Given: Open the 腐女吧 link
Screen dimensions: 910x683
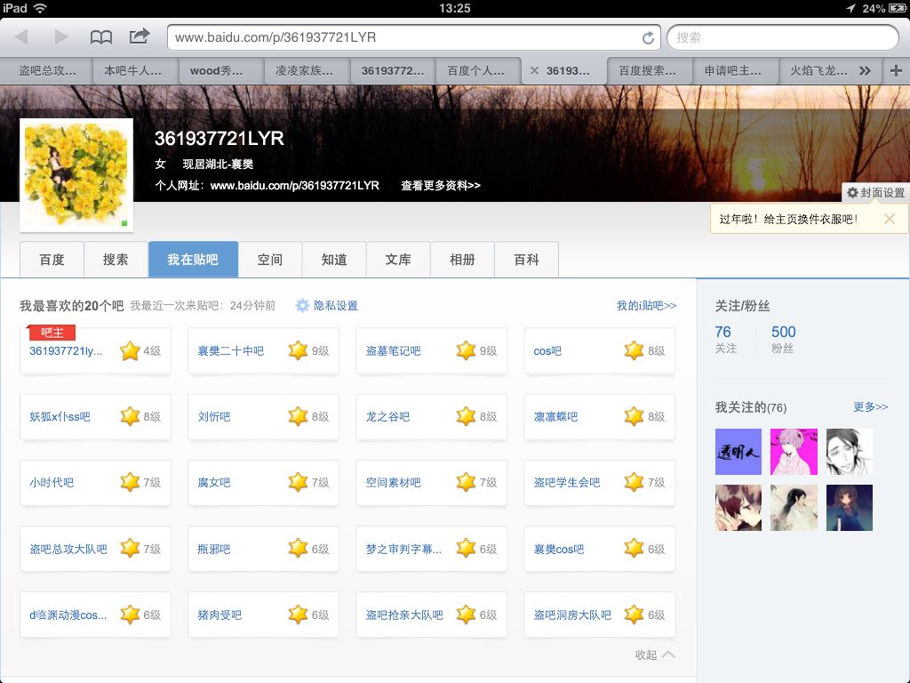Looking at the screenshot, I should click(x=213, y=483).
